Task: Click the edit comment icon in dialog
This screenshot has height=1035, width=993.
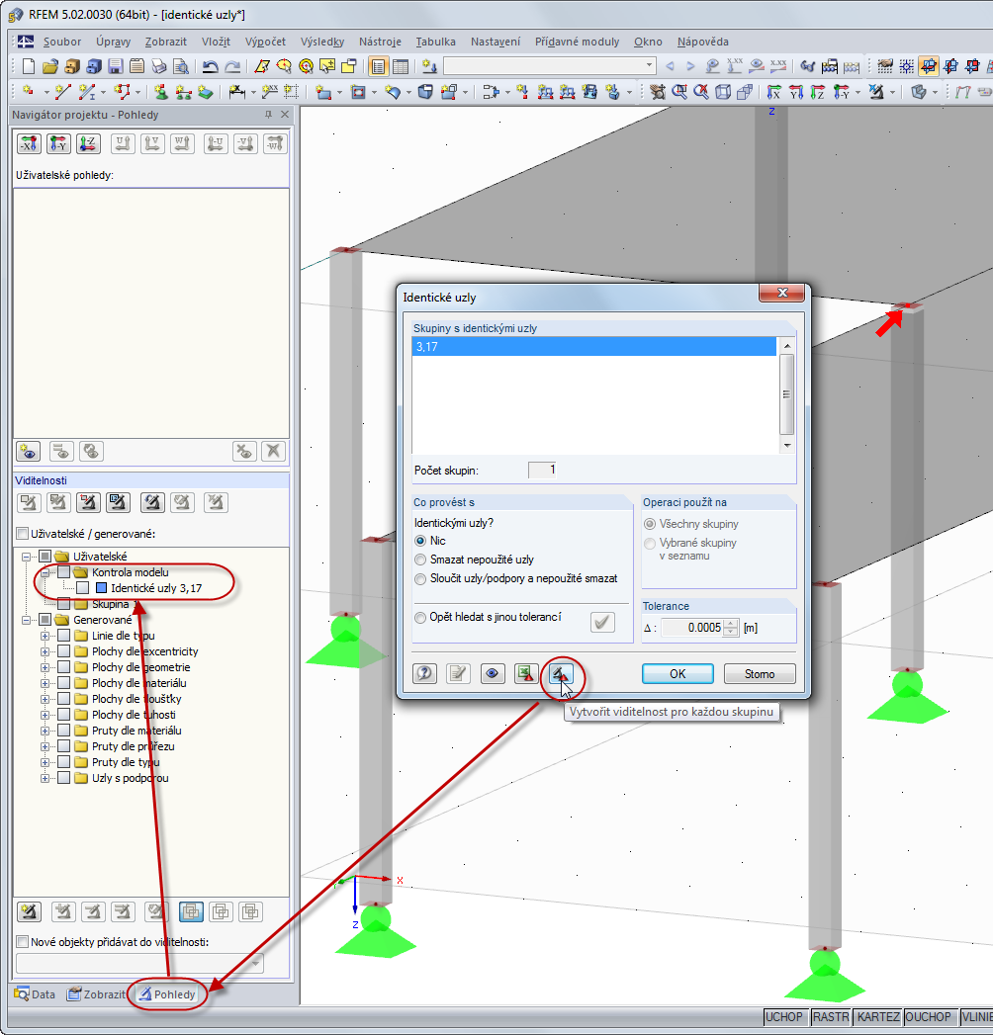Action: click(458, 673)
